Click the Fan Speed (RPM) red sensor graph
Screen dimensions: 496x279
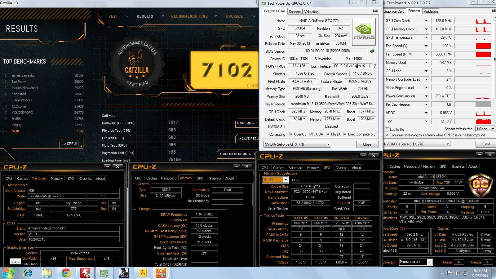click(x=472, y=54)
